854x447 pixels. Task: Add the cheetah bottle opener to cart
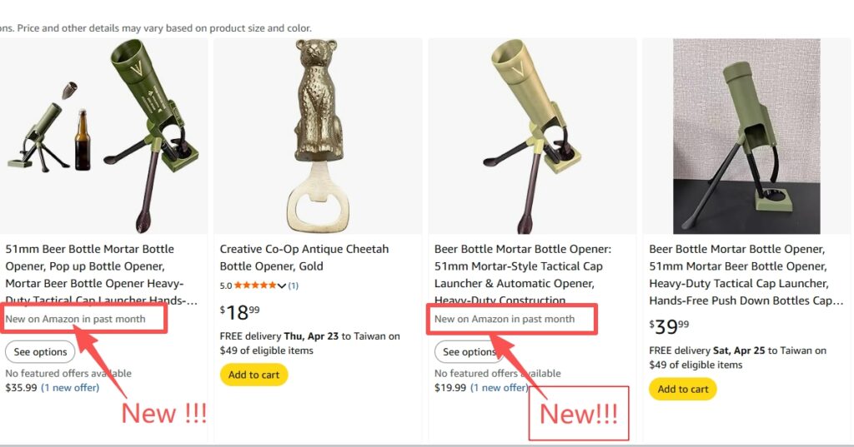click(x=254, y=375)
